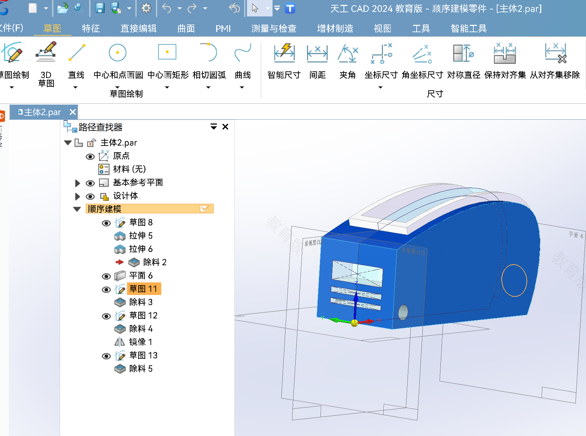Hide 草图 12 in the tree
The width and height of the screenshot is (586, 436).
(x=106, y=316)
